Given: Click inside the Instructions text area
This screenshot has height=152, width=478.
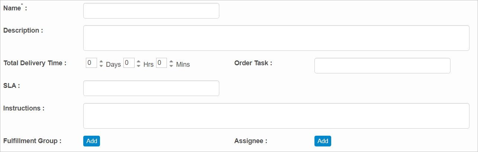Looking at the screenshot, I should (276, 116).
